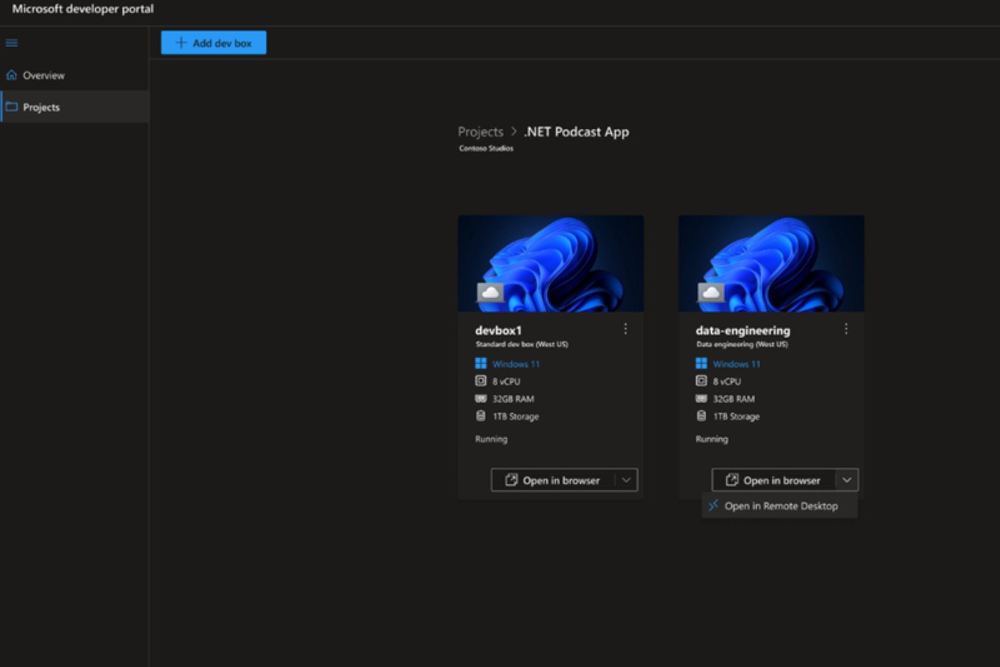Collapse data-engineering open options dropdown arrow
This screenshot has height=667, width=1000.
[x=846, y=480]
